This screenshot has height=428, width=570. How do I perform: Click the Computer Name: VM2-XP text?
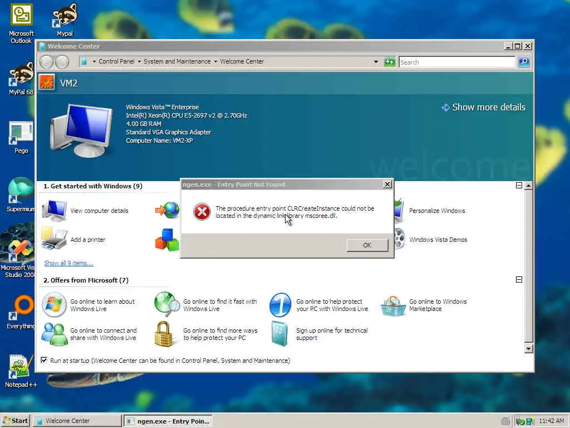[159, 140]
